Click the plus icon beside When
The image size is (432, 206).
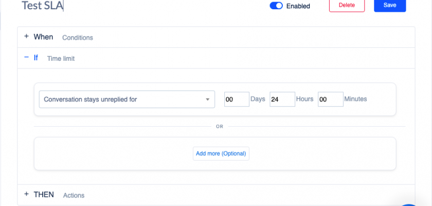26,37
